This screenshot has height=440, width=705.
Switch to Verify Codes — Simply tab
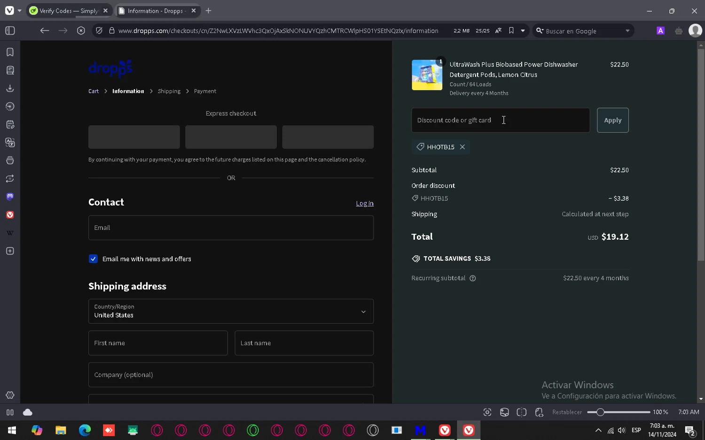click(x=69, y=11)
